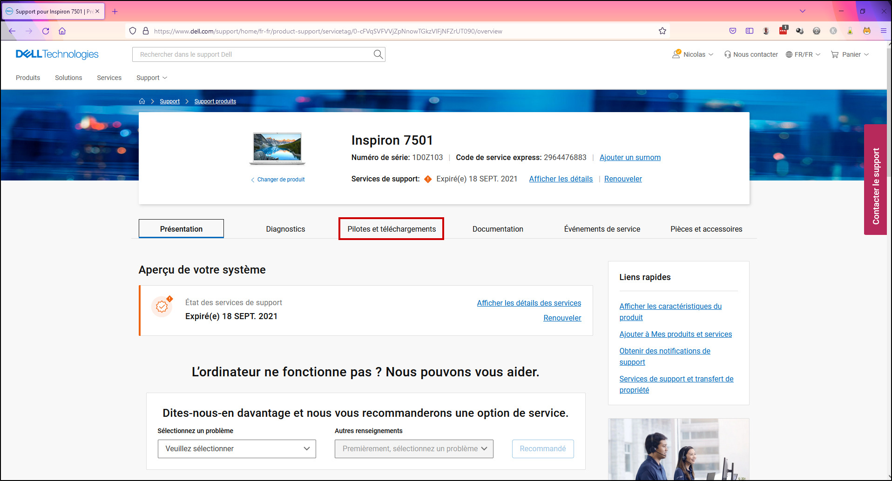
Task: Click the expired warranty badge icon
Action: (162, 307)
